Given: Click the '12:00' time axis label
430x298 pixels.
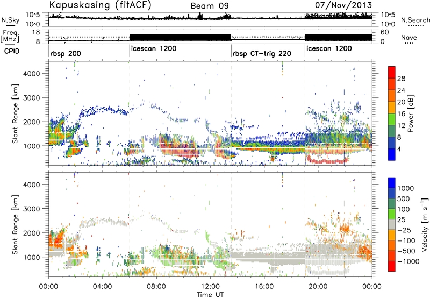Looking at the screenshot, I should pos(210,287).
